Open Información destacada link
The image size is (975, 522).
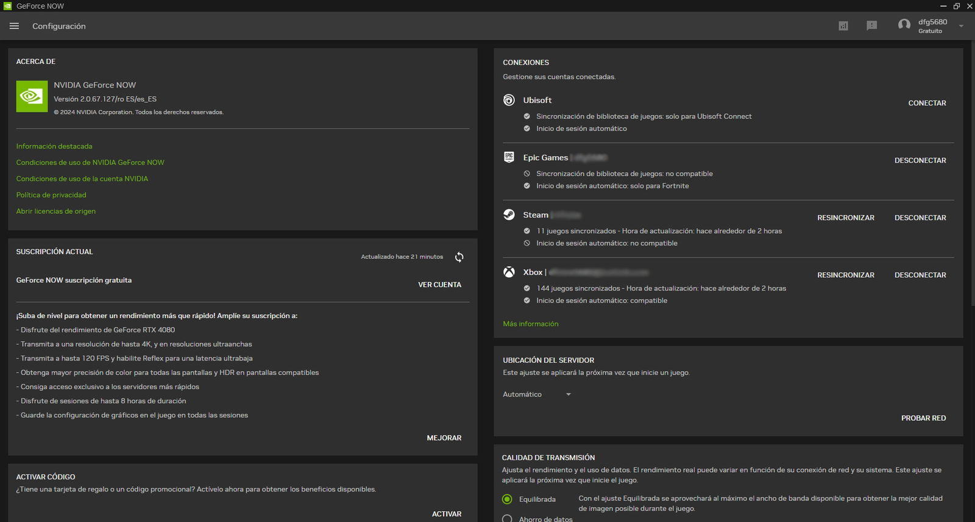pyautogui.click(x=54, y=146)
